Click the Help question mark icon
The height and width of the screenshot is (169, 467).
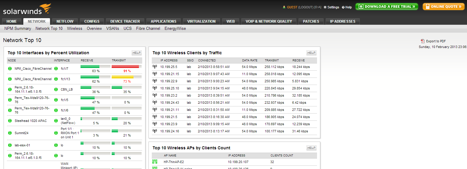point(343,7)
